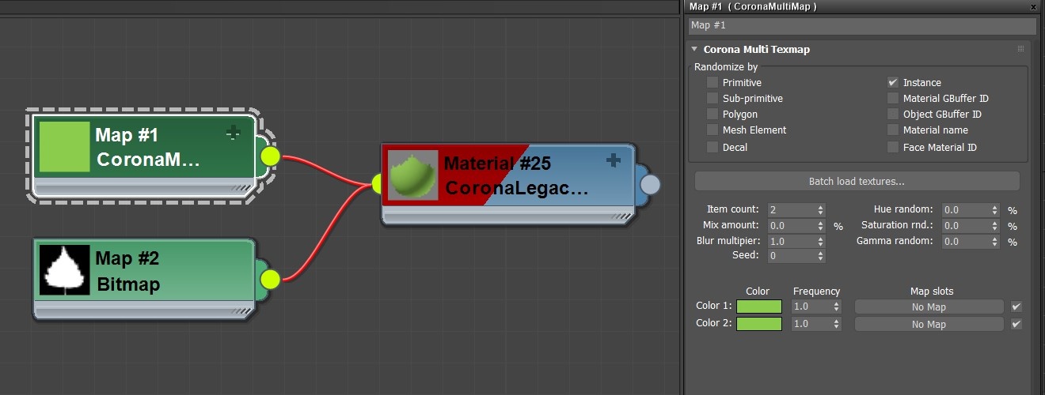Click Material #25 node input socket
1045x395 pixels.
(x=376, y=185)
